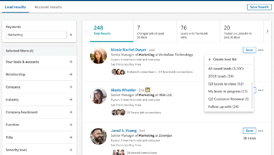Image resolution: width=274 pixels, height=155 pixels.
Task: Open 12 TeamLink connections for Nicole Rachel Dwyer
Action: click(176, 72)
